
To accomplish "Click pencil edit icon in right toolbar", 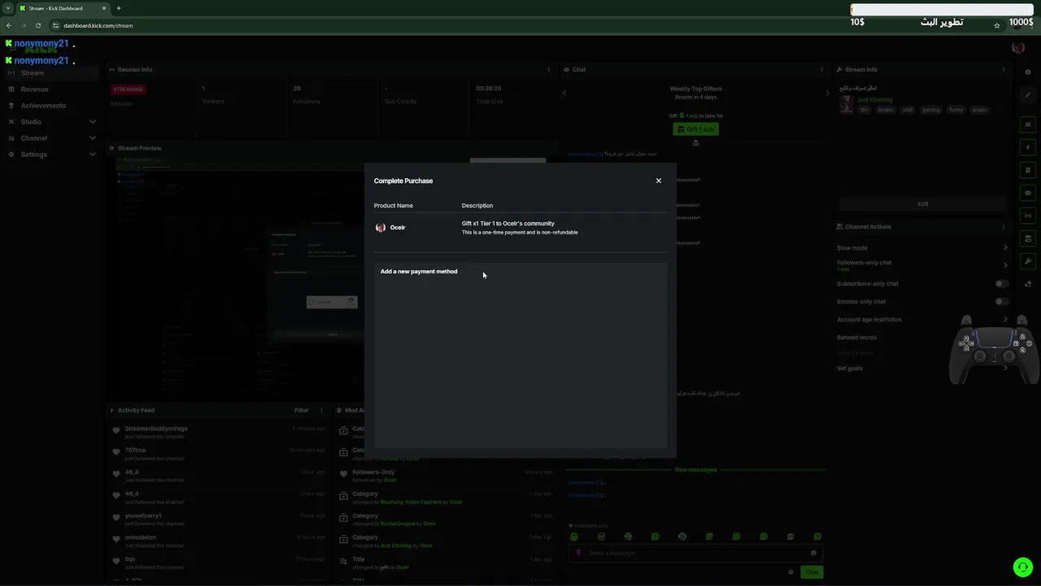I will (1028, 96).
